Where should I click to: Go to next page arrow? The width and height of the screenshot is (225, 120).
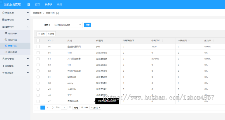pos(53,108)
